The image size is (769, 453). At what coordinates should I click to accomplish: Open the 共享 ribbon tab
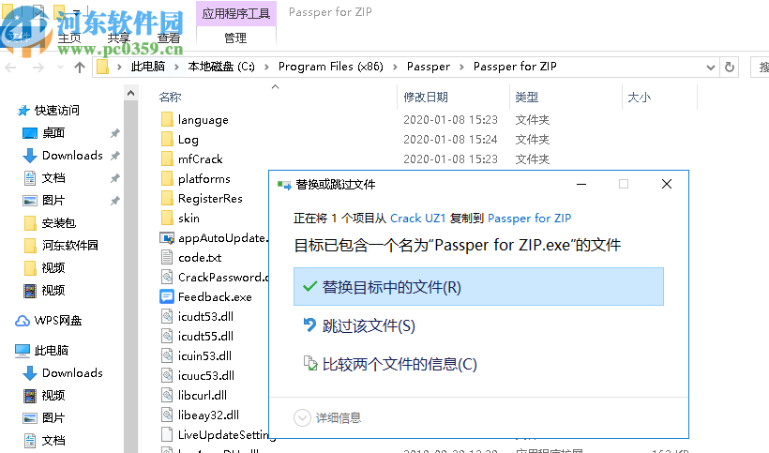tap(119, 38)
